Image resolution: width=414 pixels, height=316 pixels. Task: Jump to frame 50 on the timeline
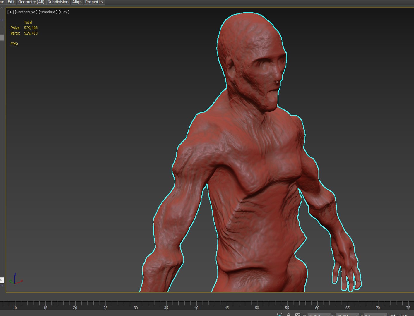257,308
